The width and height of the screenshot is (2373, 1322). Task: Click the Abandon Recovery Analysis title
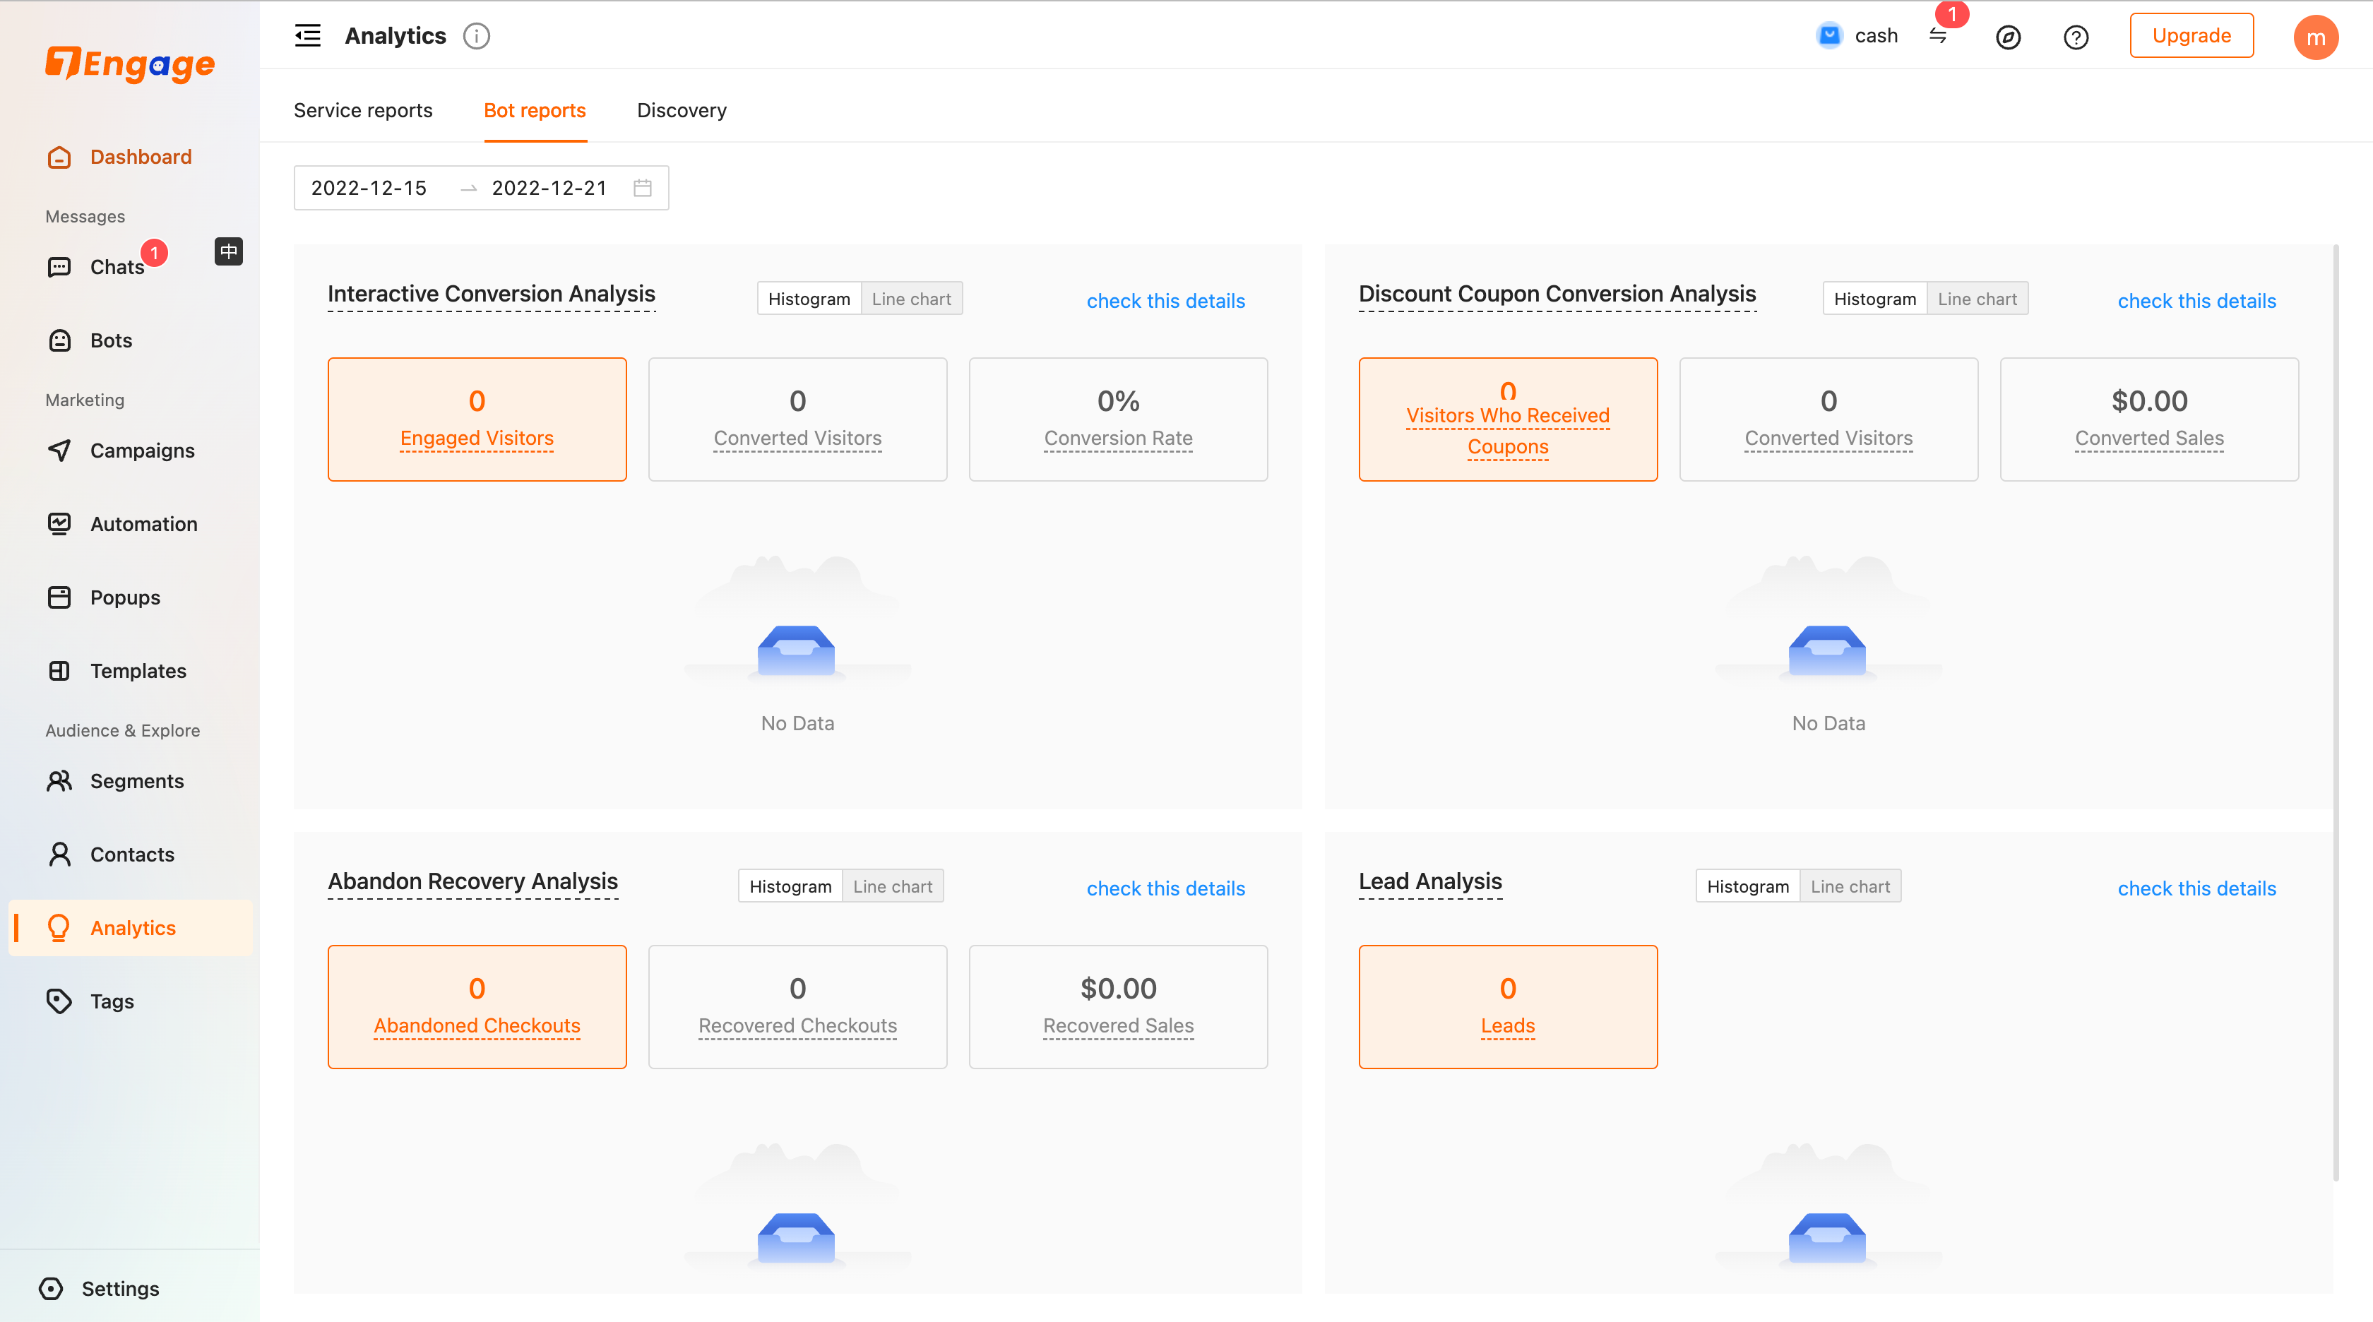[x=472, y=881]
